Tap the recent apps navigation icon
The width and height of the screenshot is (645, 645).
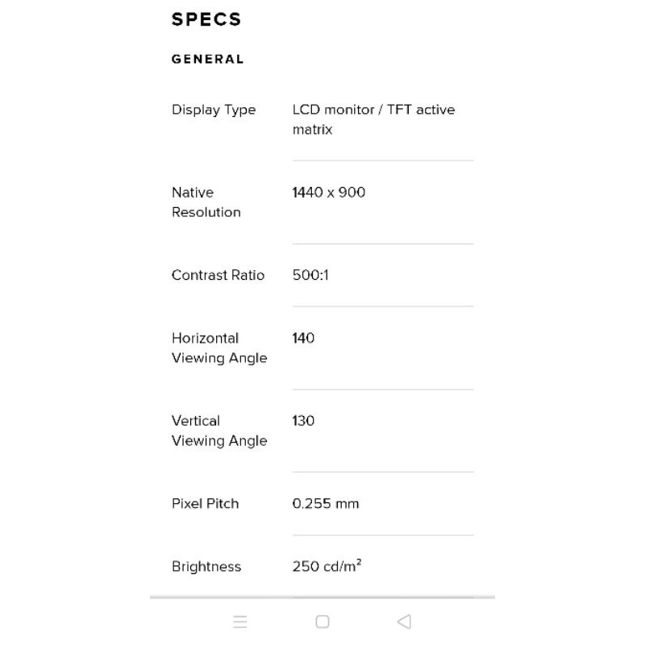coord(239,622)
